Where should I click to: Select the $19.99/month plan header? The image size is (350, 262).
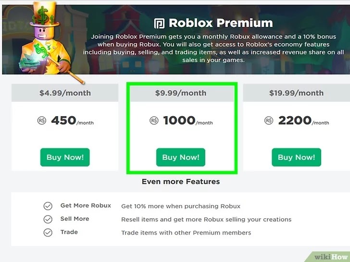point(297,93)
